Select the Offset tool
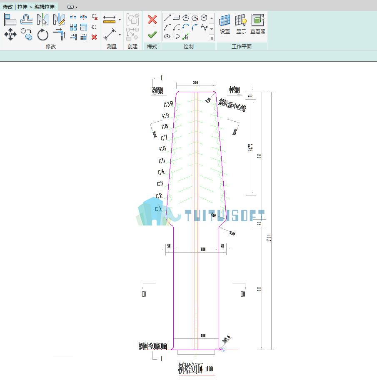The image size is (377, 383). pyautogui.click(x=26, y=20)
